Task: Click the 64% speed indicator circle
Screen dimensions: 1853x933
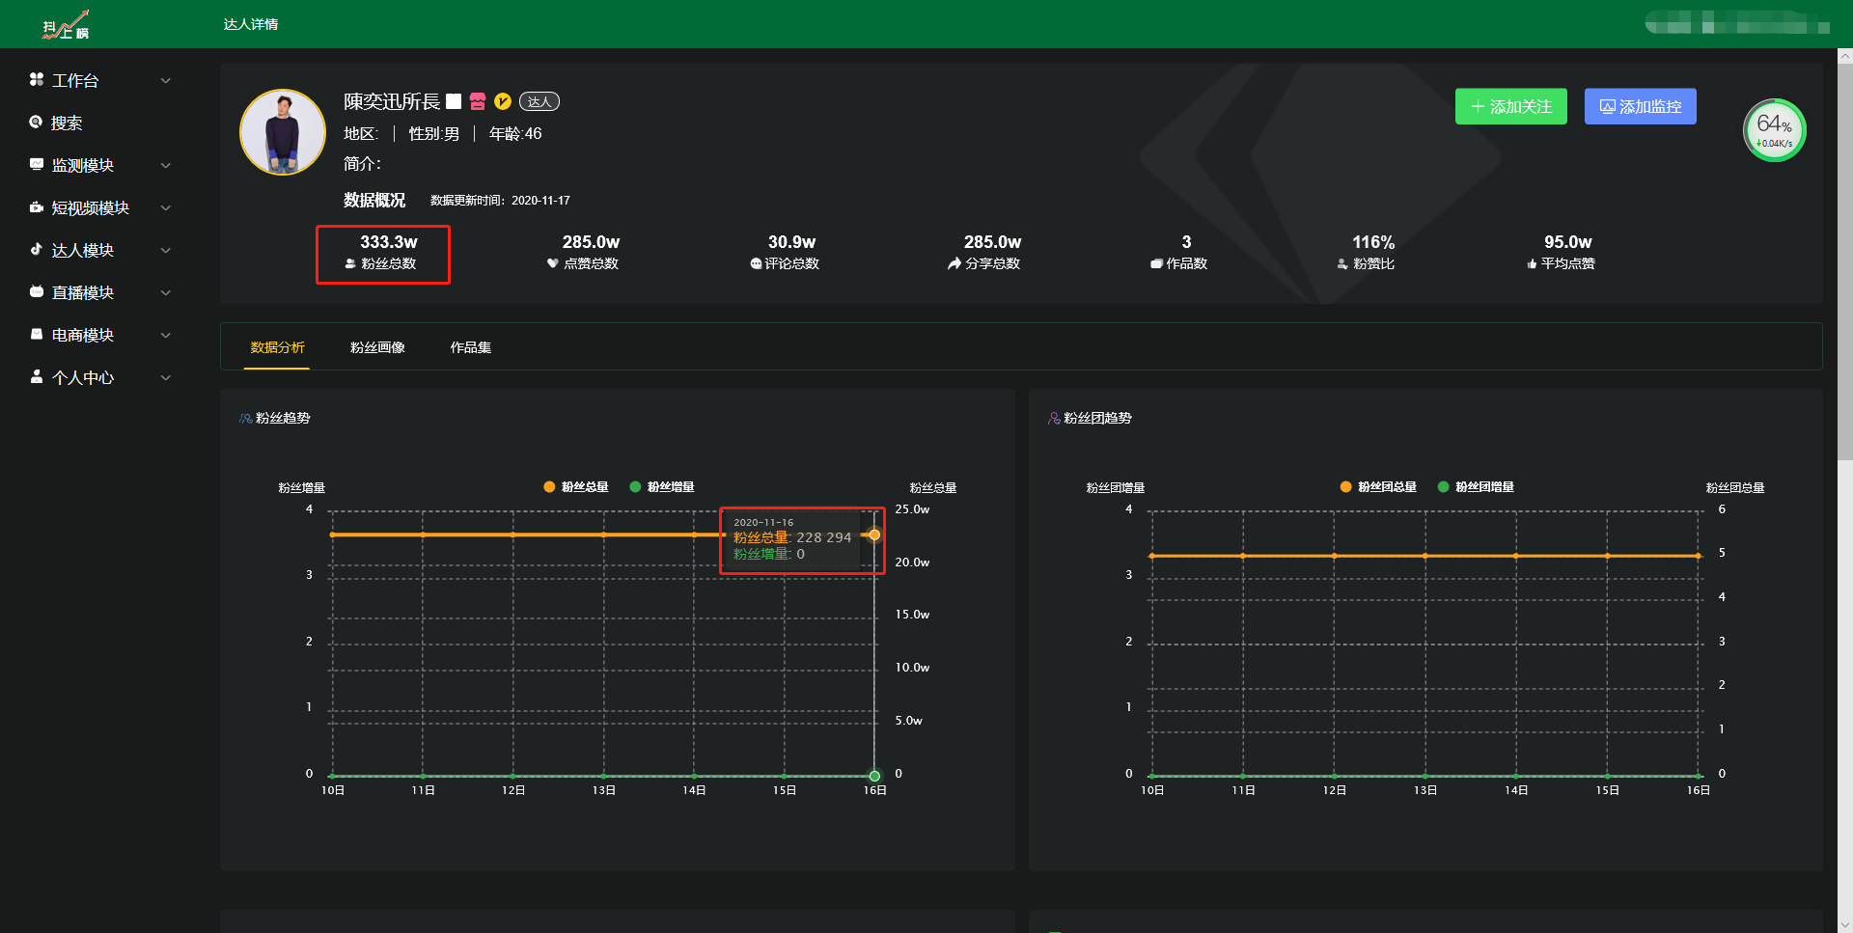Action: click(x=1774, y=130)
